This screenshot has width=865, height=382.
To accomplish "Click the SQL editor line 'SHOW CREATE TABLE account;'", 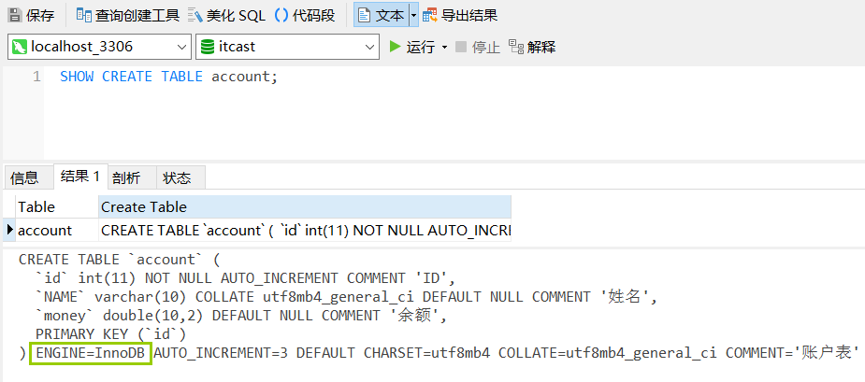I will coord(168,77).
